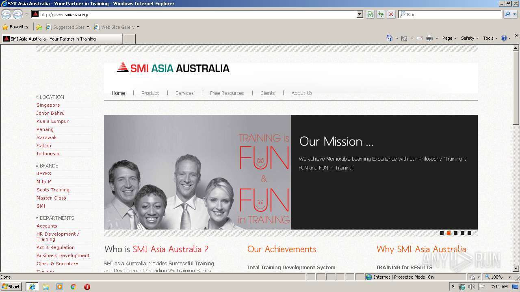Click the address bar URL field
The width and height of the screenshot is (520, 292).
click(197, 14)
